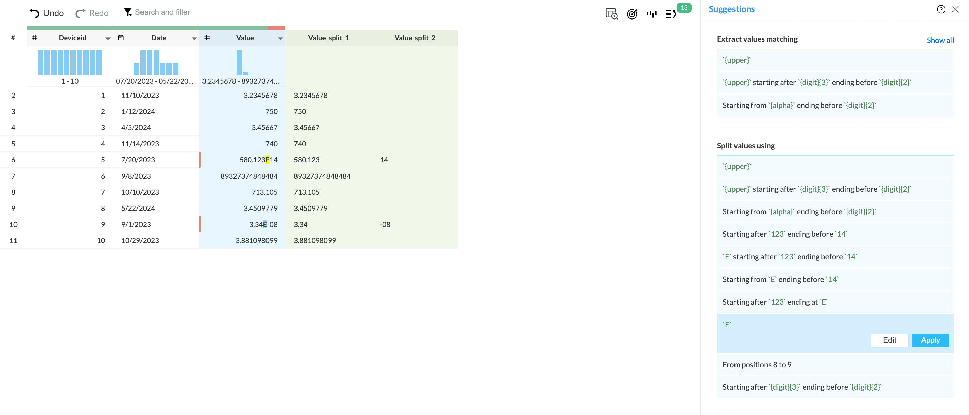Click the help question mark icon
Viewport: 969px width, 415px height.
(941, 9)
